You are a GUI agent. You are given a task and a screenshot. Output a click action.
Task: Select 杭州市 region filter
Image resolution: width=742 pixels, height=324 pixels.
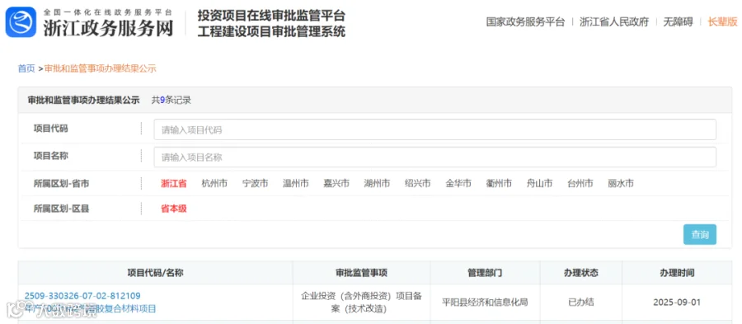point(214,184)
